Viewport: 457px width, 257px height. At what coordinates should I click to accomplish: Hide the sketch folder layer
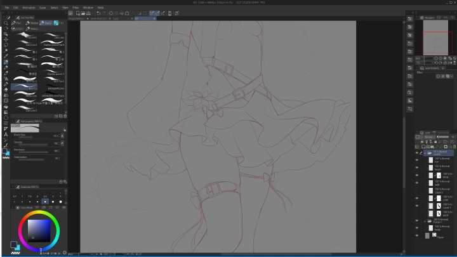point(416,153)
